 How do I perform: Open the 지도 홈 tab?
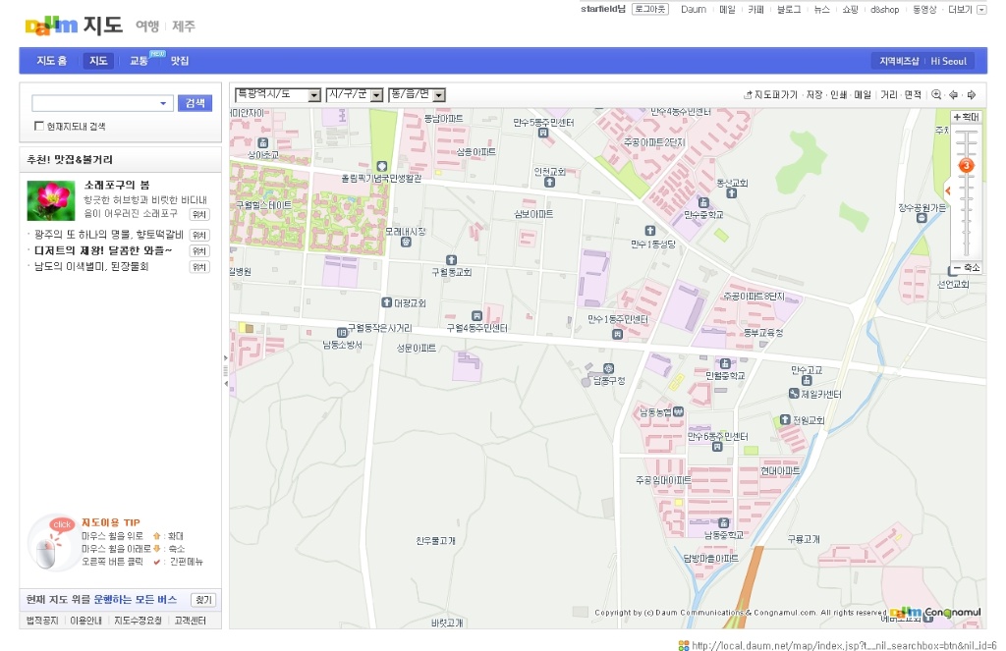pos(51,61)
